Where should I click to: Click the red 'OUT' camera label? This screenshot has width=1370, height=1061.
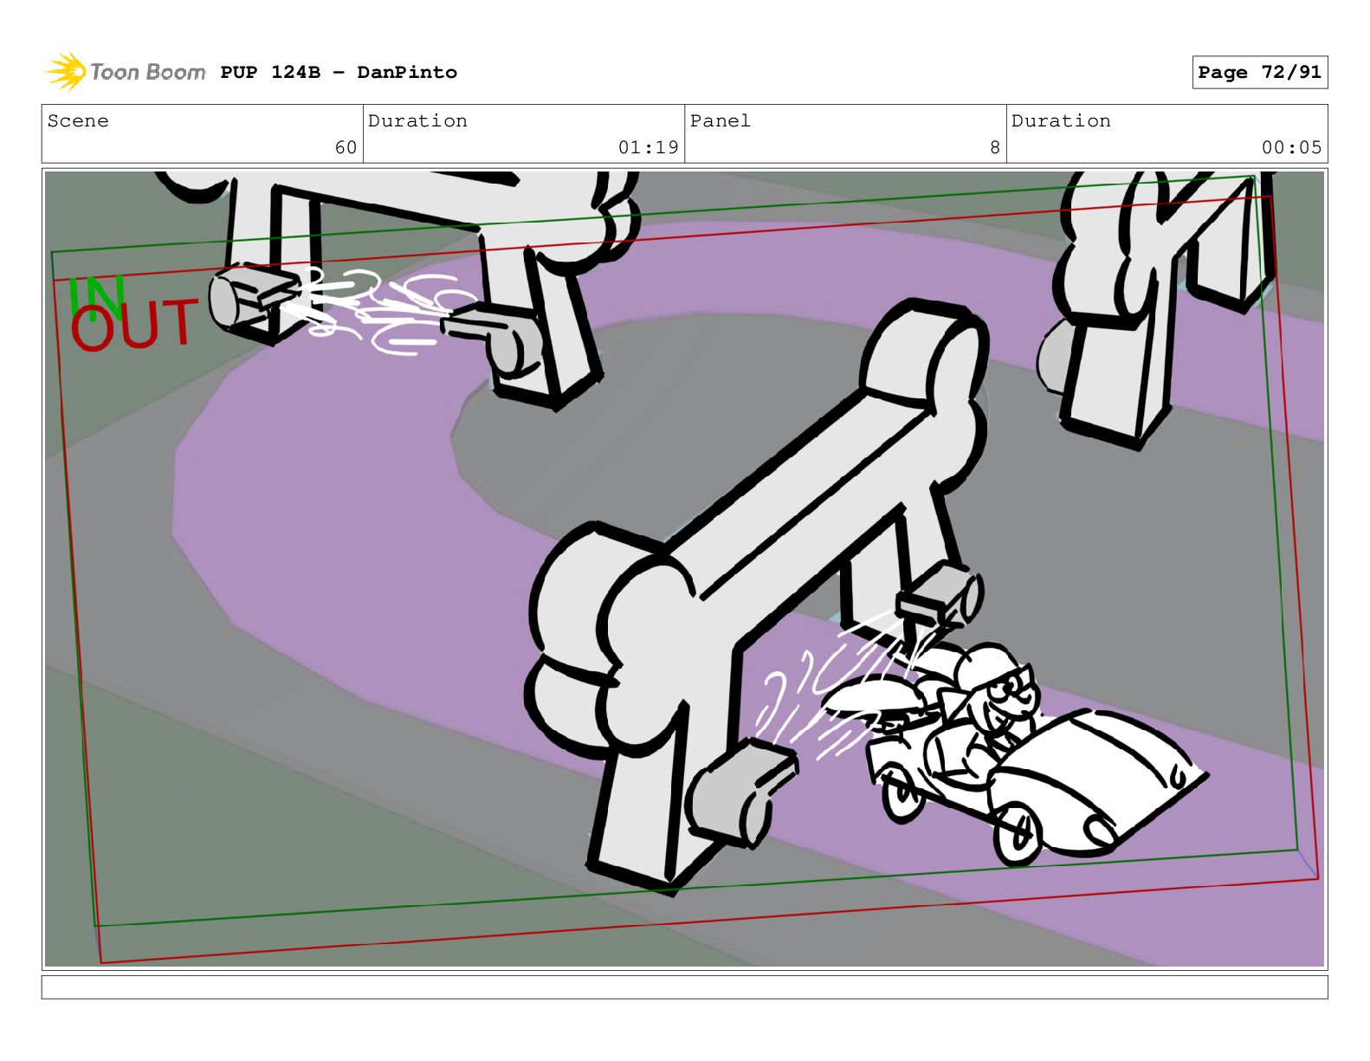point(134,326)
